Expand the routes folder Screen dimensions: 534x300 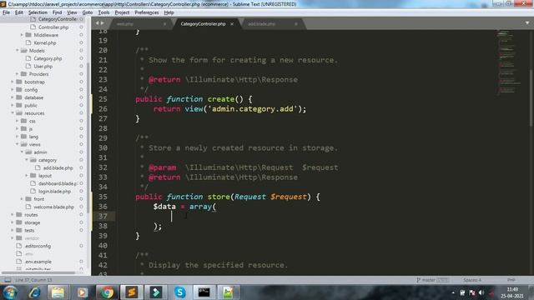coord(13,215)
